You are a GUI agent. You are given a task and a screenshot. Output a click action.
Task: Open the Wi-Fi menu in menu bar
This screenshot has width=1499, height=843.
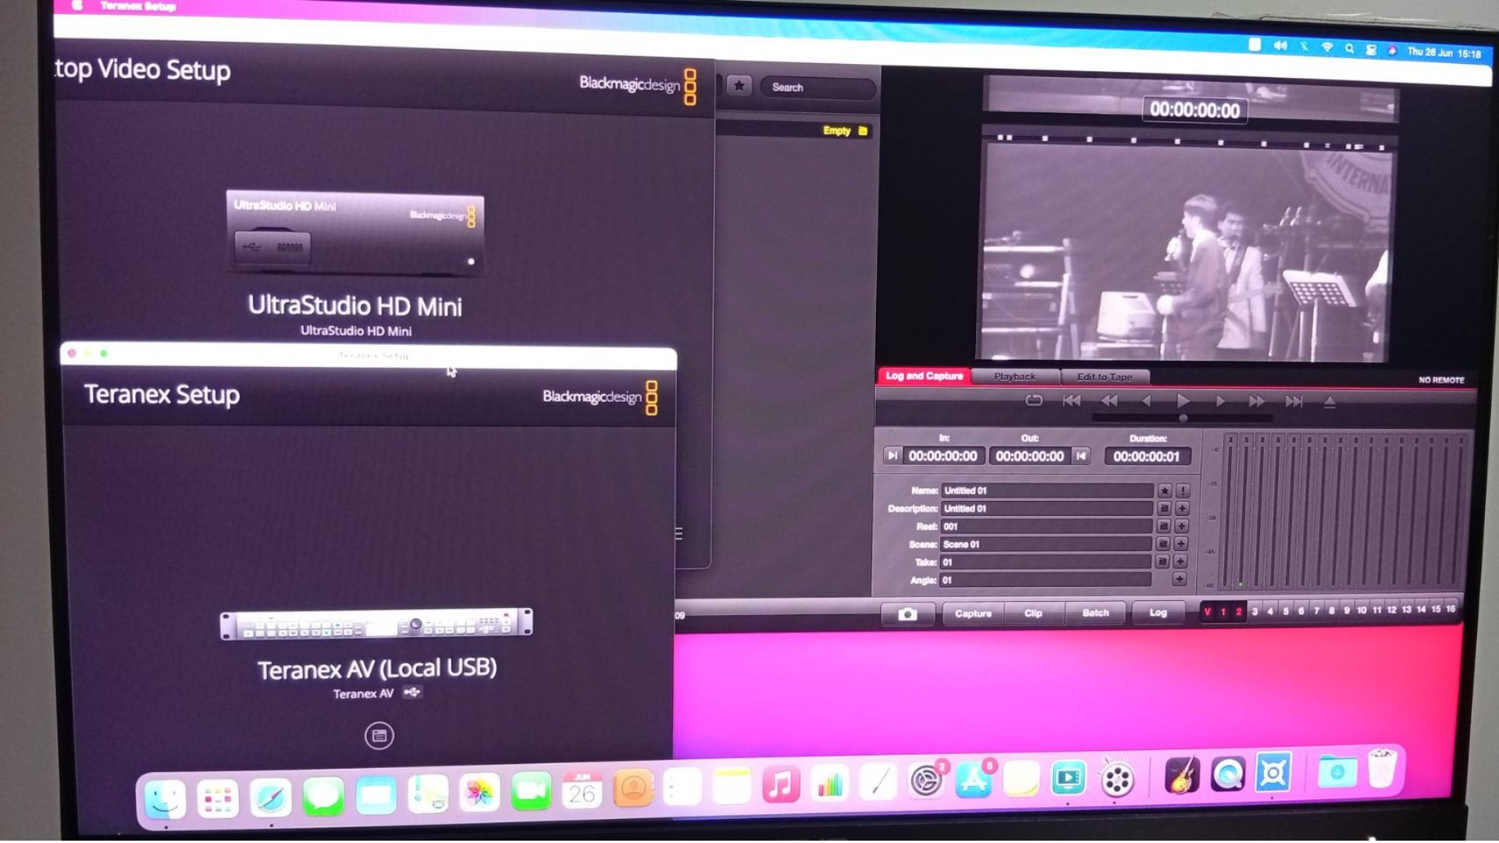click(1327, 48)
